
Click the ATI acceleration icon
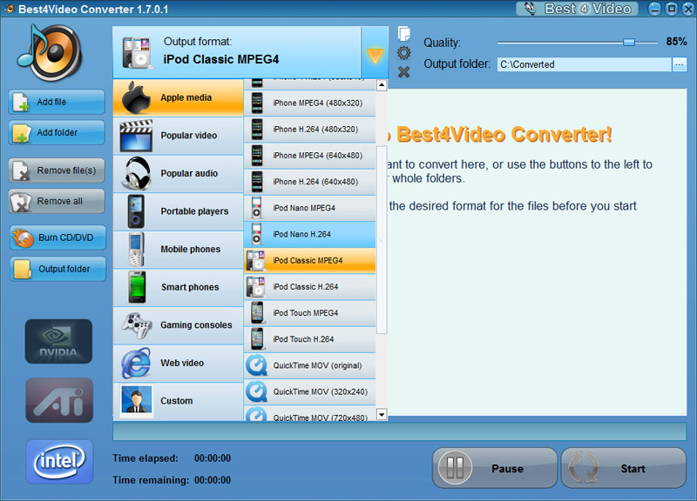pos(59,400)
